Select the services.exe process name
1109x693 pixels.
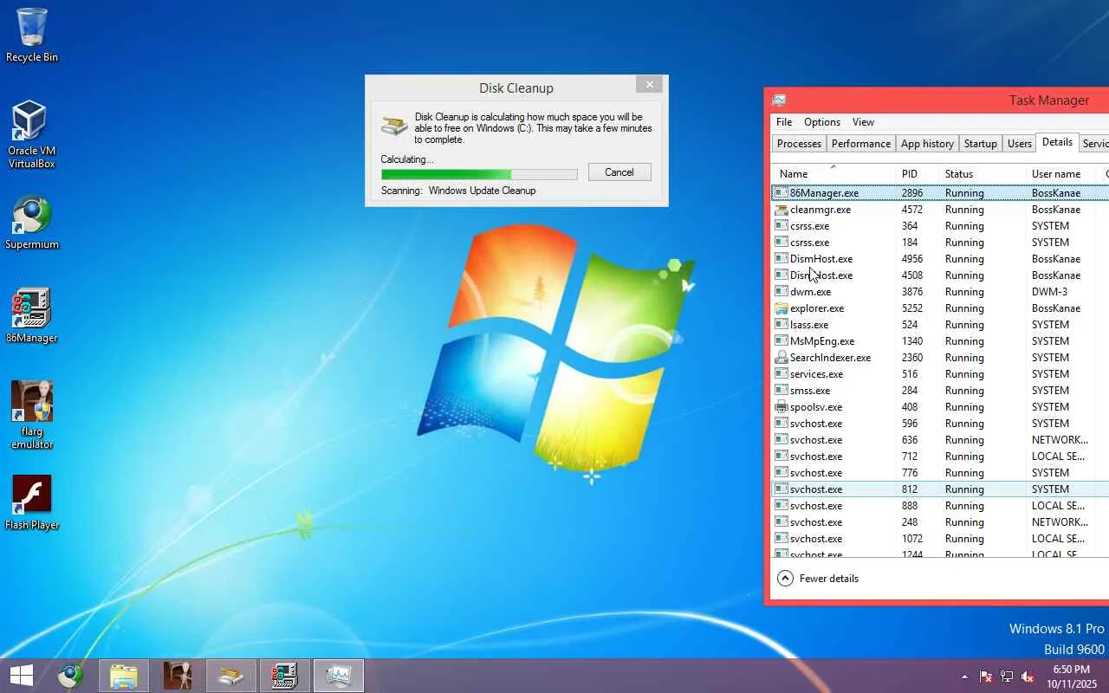coord(816,374)
